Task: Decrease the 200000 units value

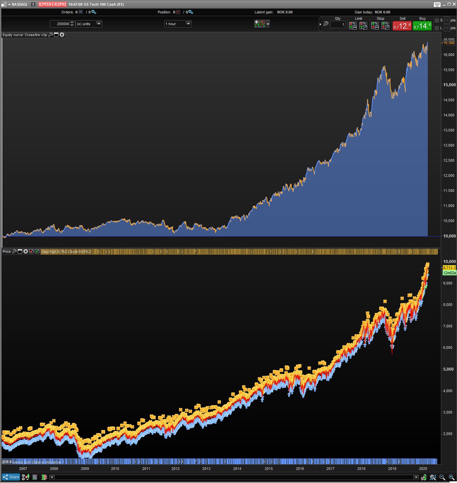Action: click(72, 25)
